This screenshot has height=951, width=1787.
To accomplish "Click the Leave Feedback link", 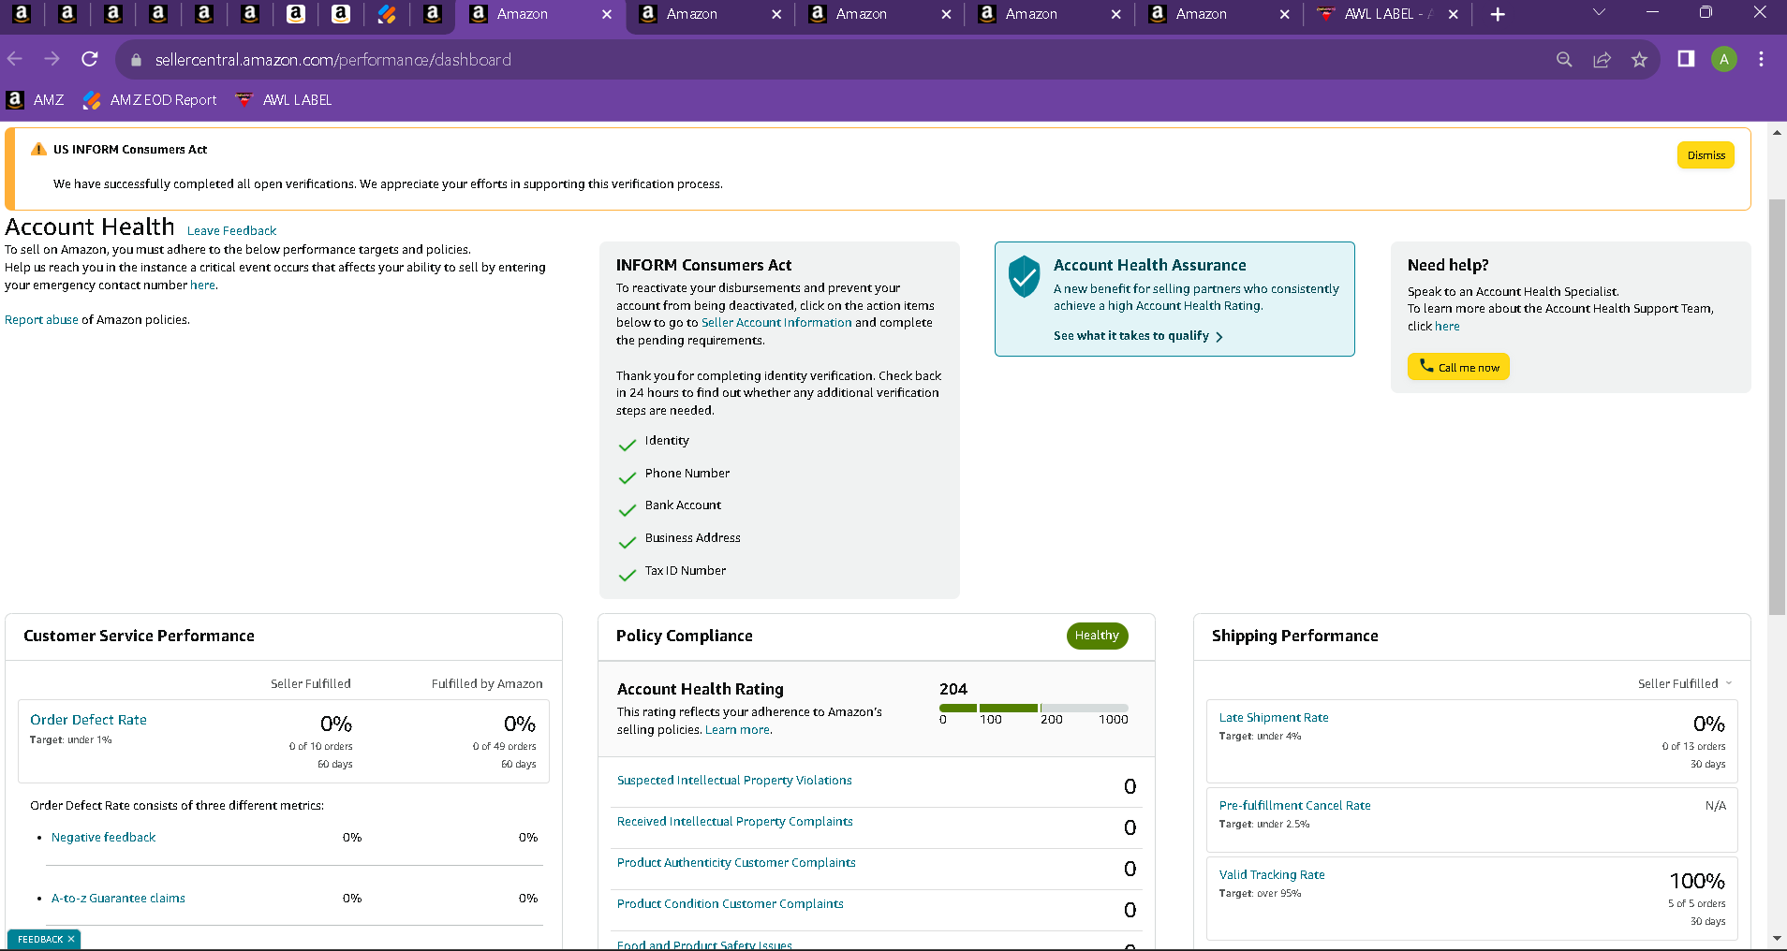I will (231, 230).
